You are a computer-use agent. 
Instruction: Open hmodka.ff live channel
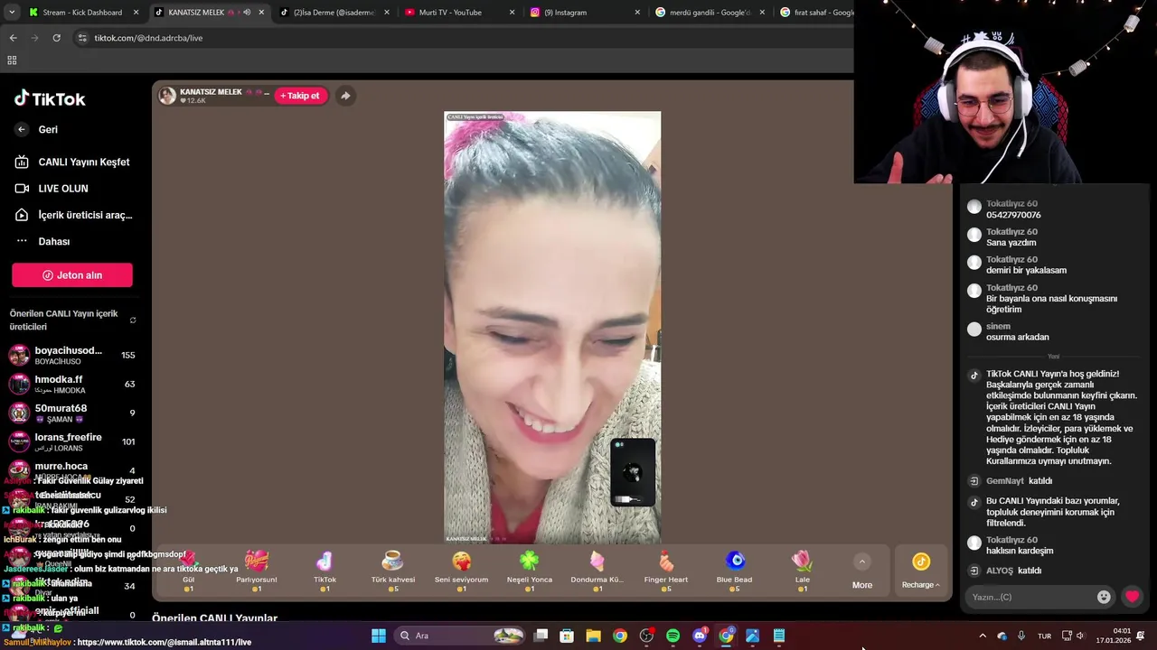(x=71, y=384)
